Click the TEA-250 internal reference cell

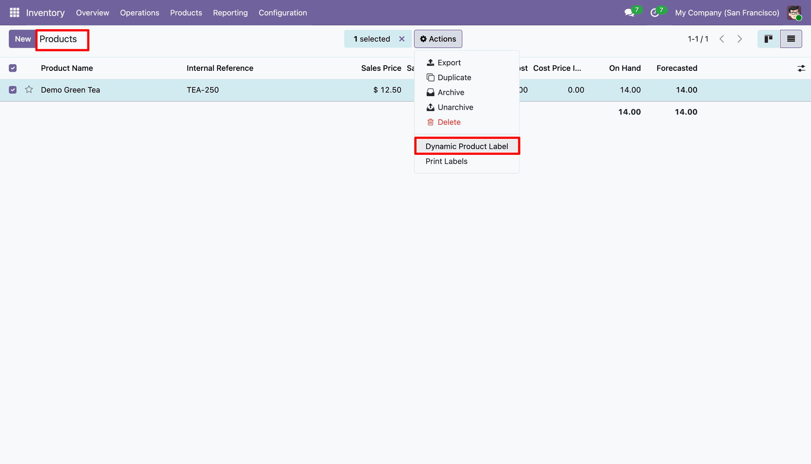tap(203, 90)
